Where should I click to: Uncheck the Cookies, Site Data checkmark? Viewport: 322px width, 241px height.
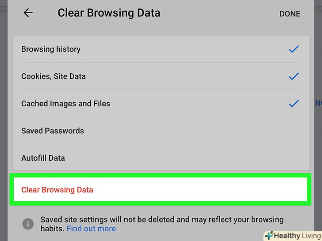(294, 76)
